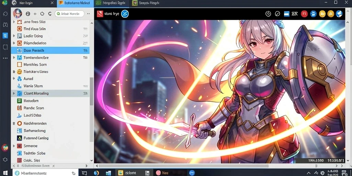Click the square bracket sidebar icon
The image size is (352, 176).
coord(5,47)
